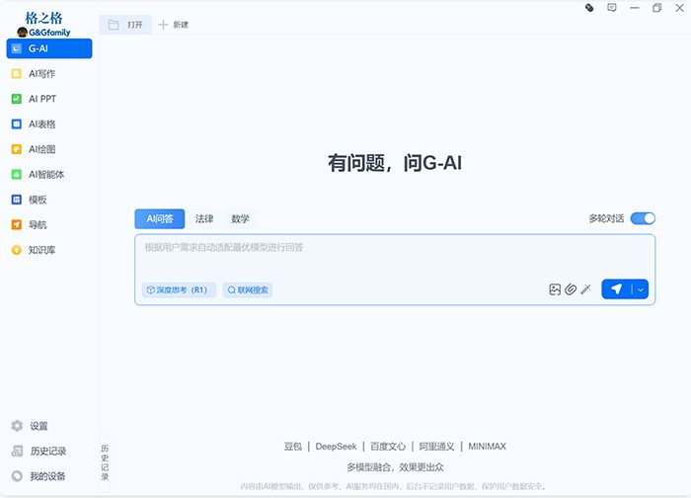This screenshot has height=498, width=691.
Task: Click the question input text field
Action: [x=395, y=257]
